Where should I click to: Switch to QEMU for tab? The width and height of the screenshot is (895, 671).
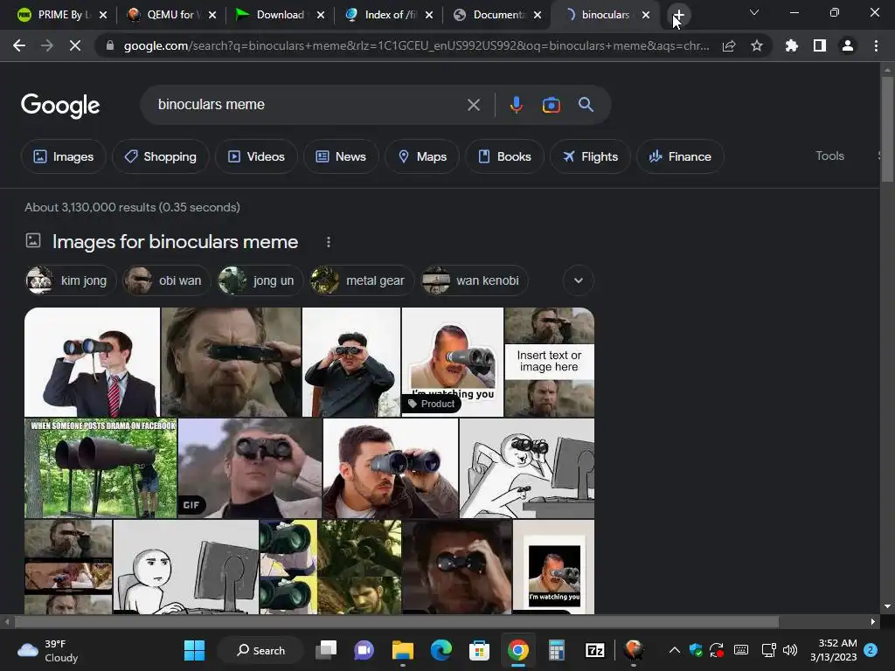(x=173, y=15)
